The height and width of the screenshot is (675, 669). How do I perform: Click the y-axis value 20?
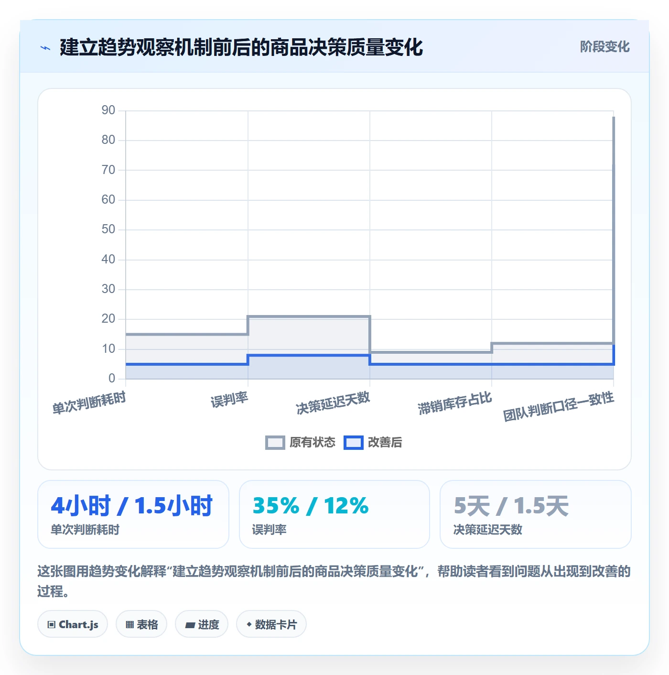[x=108, y=319]
